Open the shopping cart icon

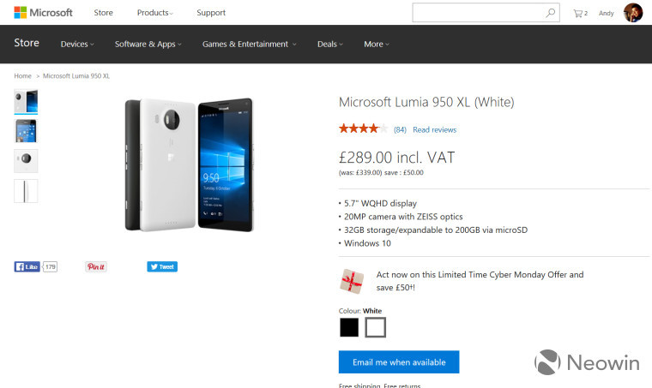580,14
